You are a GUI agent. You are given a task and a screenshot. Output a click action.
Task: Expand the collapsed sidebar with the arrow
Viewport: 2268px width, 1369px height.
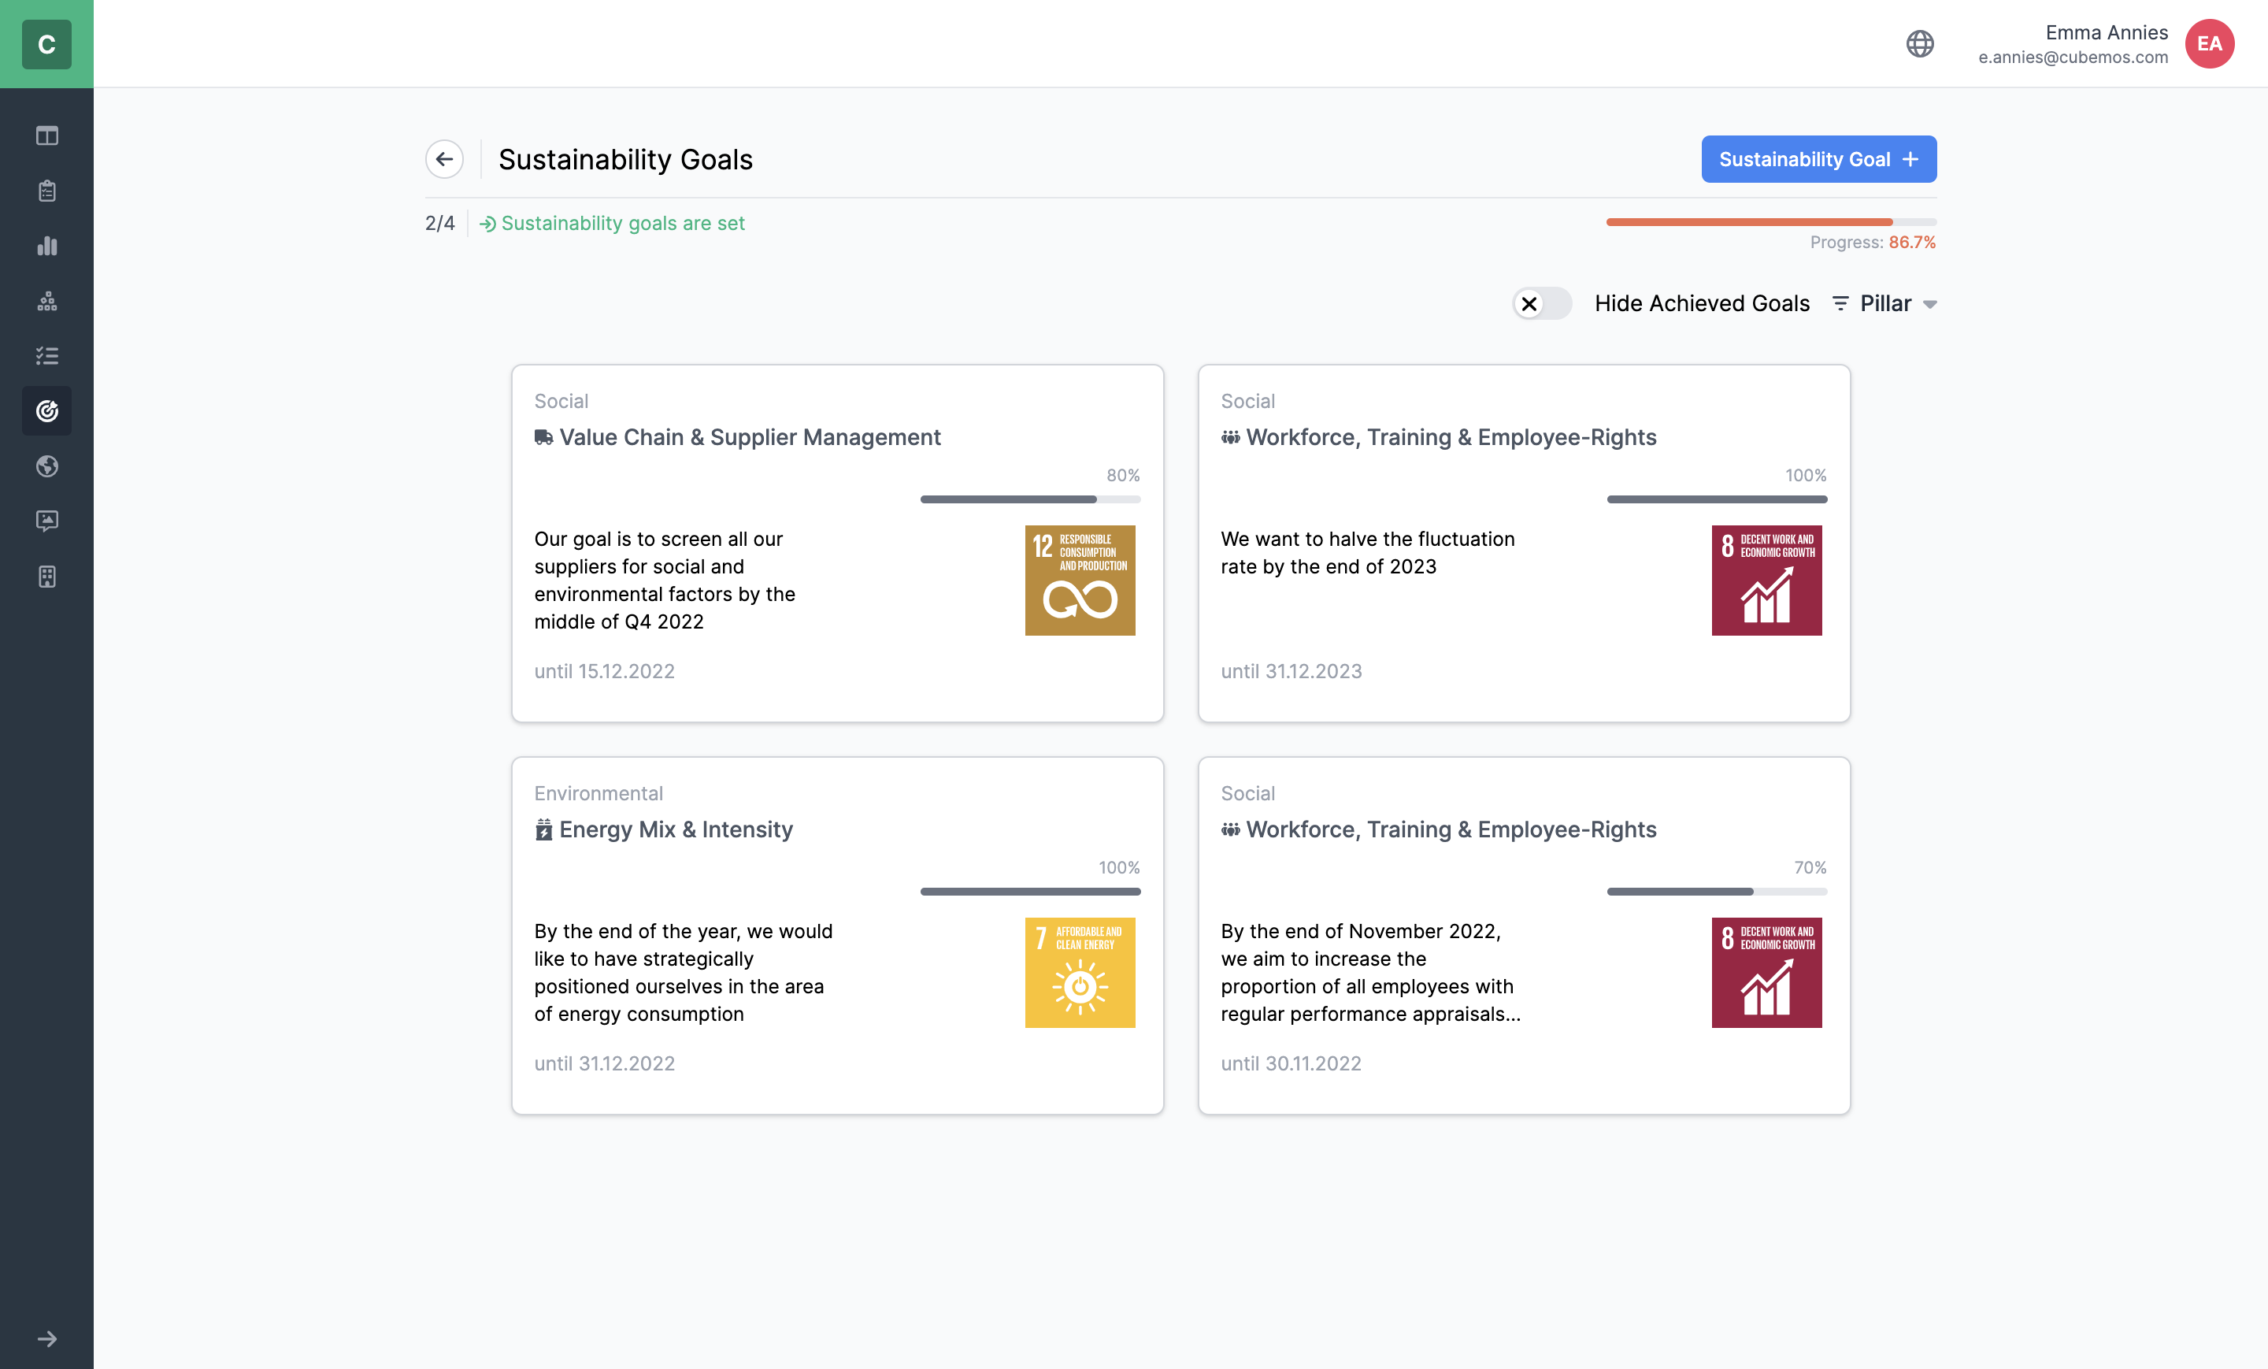pos(47,1340)
